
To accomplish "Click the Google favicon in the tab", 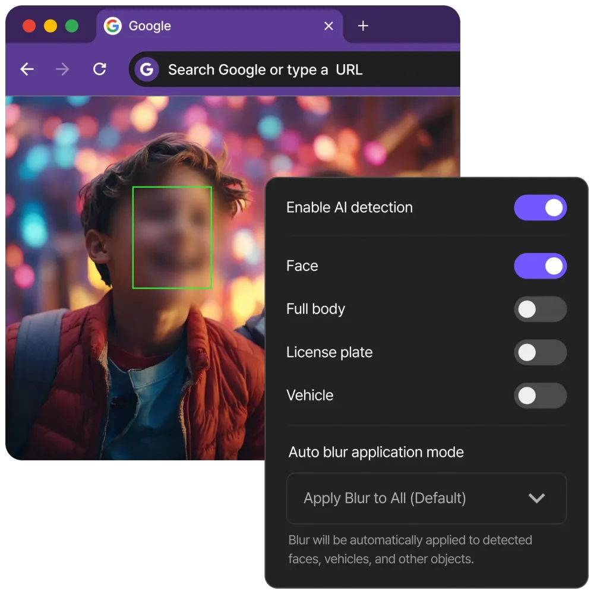I will (112, 26).
